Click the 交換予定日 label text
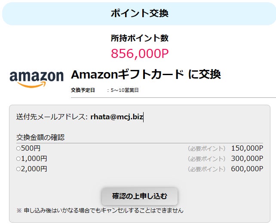 pyautogui.click(x=83, y=90)
